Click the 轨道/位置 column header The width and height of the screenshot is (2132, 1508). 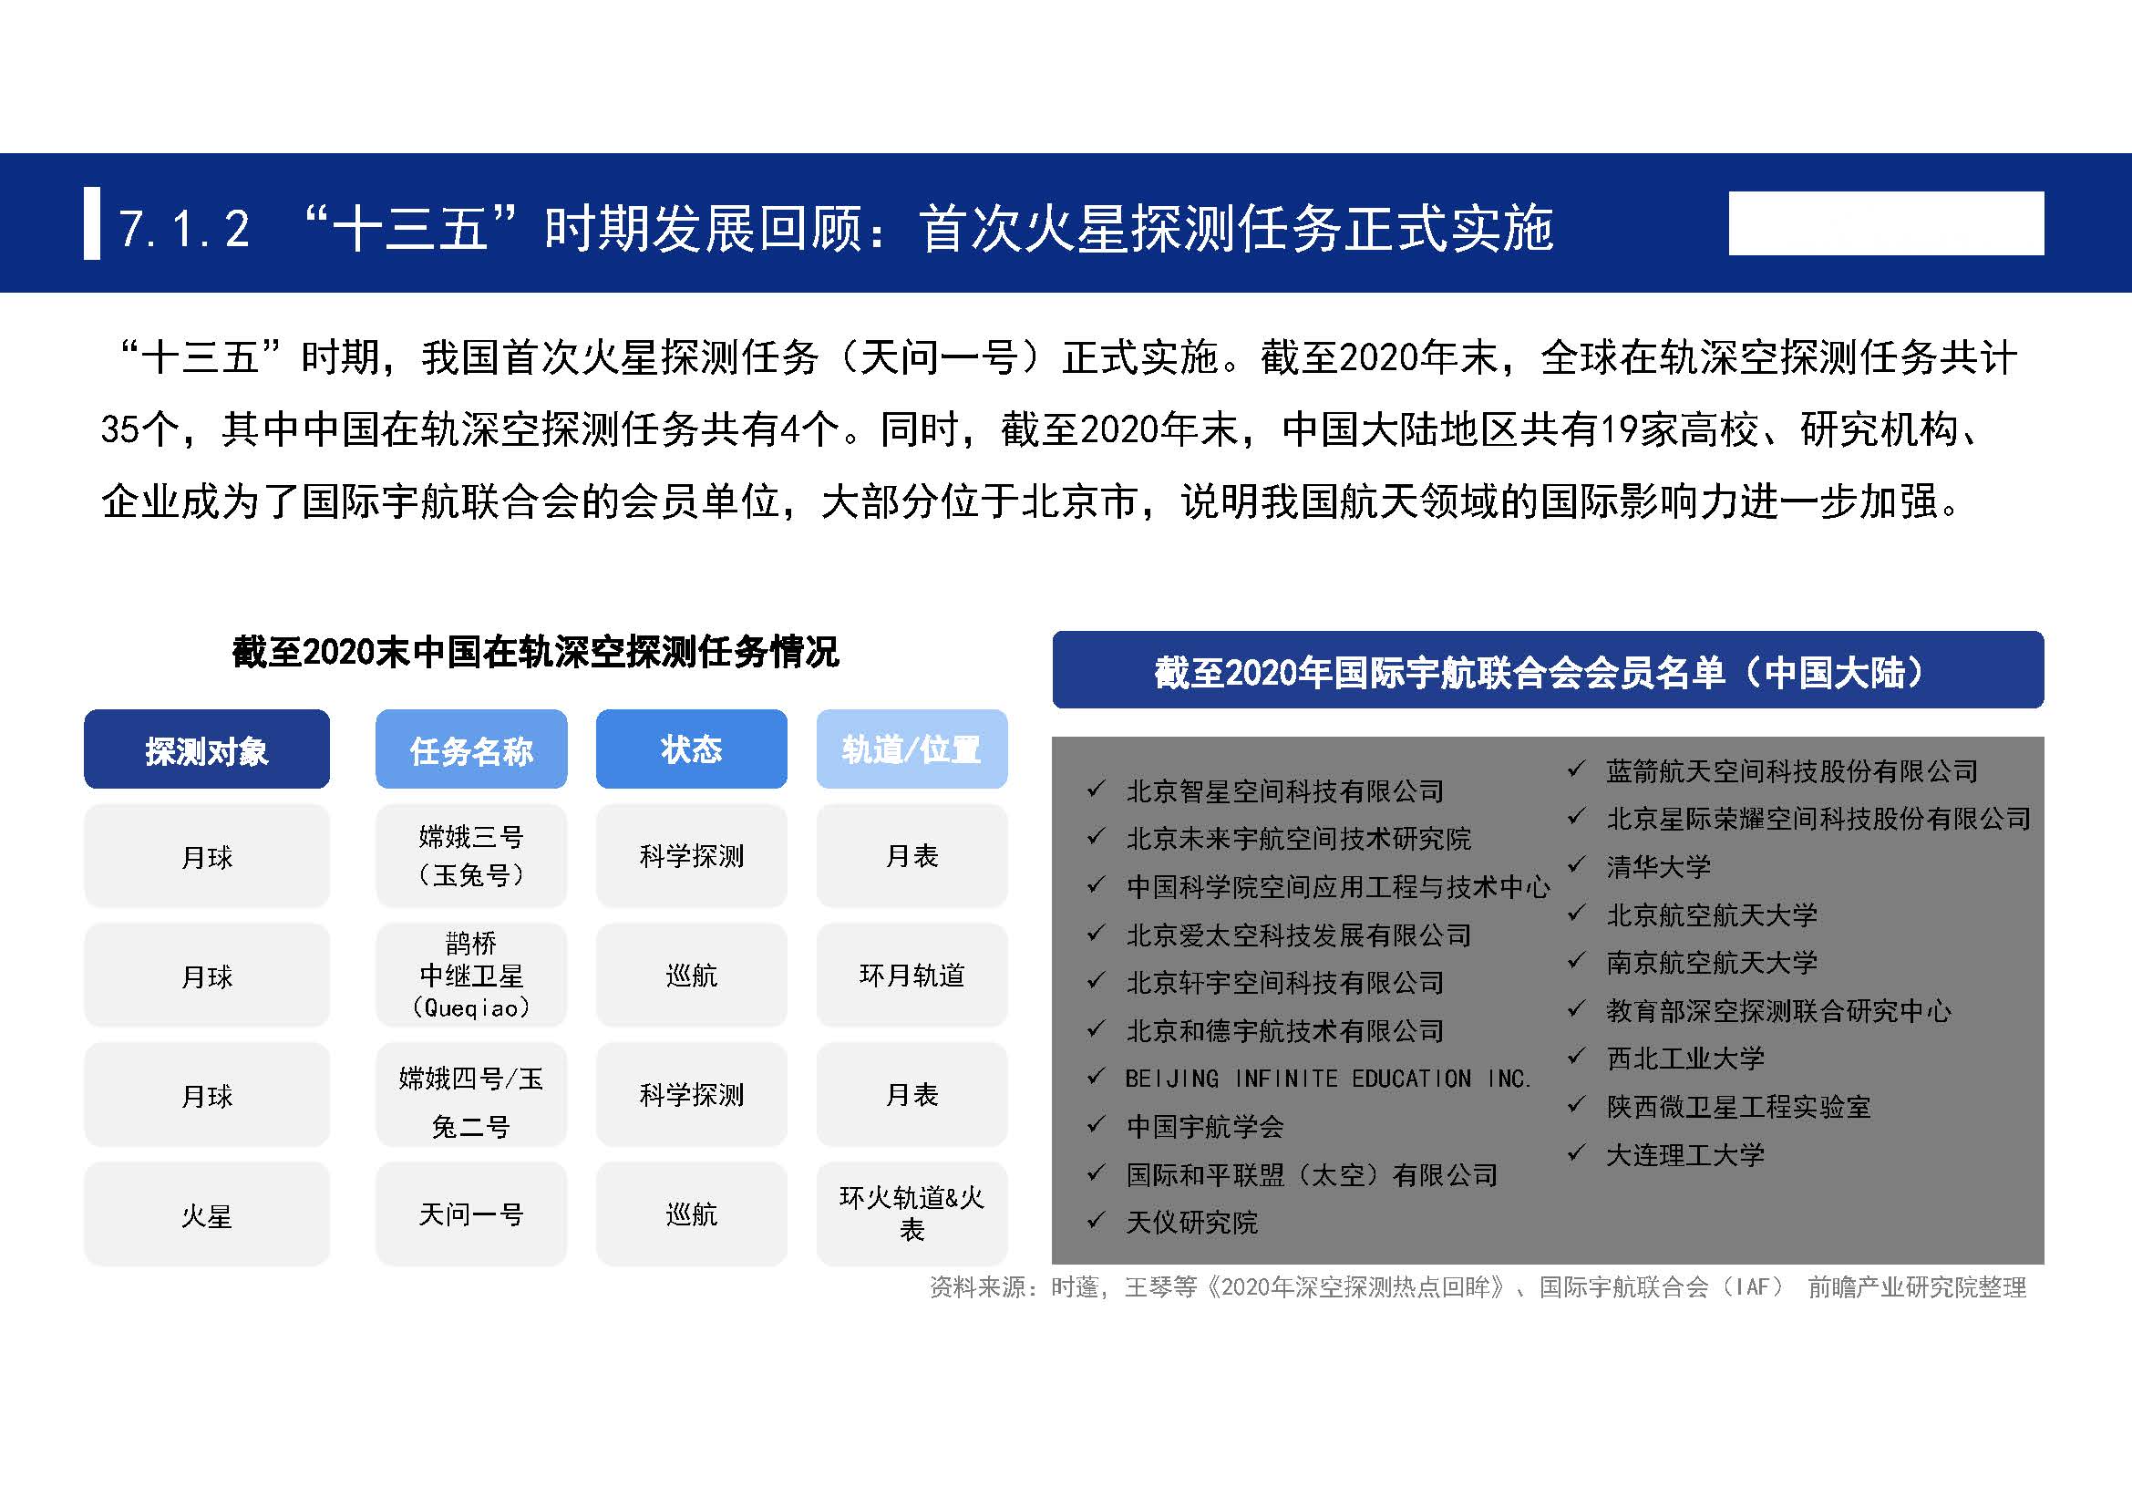(912, 749)
